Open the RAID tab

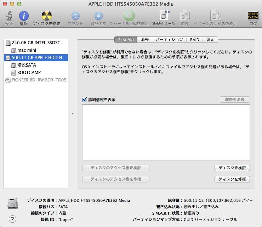[194, 40]
